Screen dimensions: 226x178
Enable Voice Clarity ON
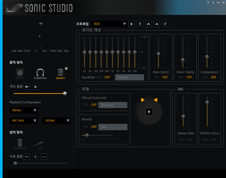tap(181, 77)
